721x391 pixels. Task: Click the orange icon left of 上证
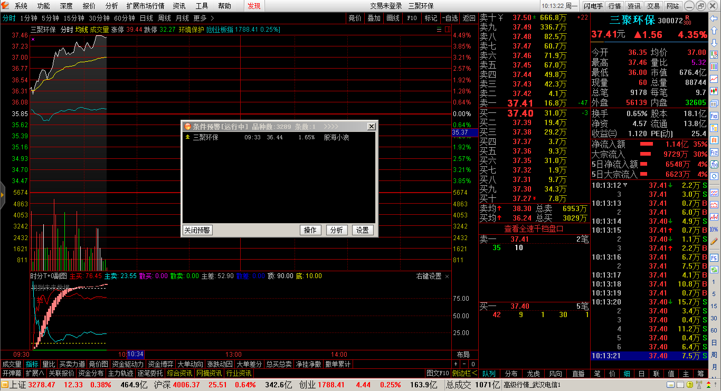5,385
